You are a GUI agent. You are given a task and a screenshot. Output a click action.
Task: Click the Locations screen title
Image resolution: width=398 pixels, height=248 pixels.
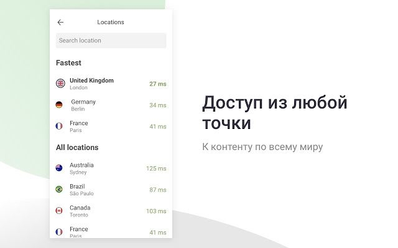click(111, 22)
